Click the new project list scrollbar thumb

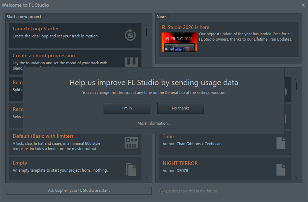coord(146,32)
